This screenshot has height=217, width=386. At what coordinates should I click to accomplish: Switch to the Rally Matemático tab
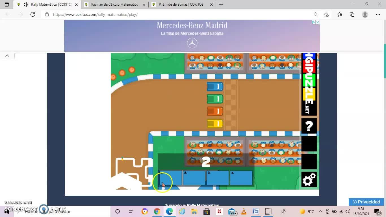click(x=47, y=5)
